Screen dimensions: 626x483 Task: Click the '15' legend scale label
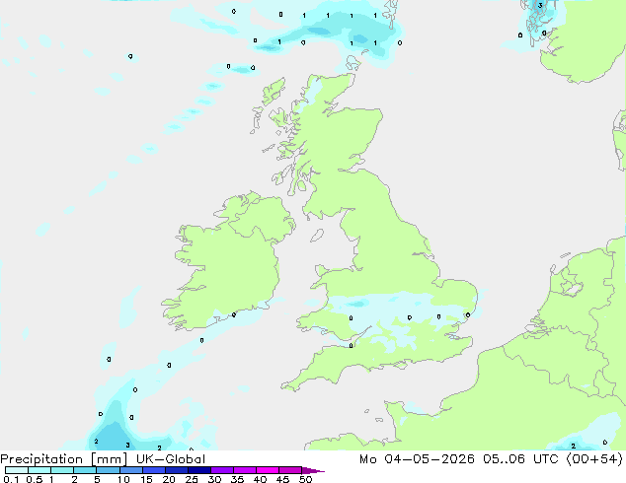pyautogui.click(x=146, y=479)
